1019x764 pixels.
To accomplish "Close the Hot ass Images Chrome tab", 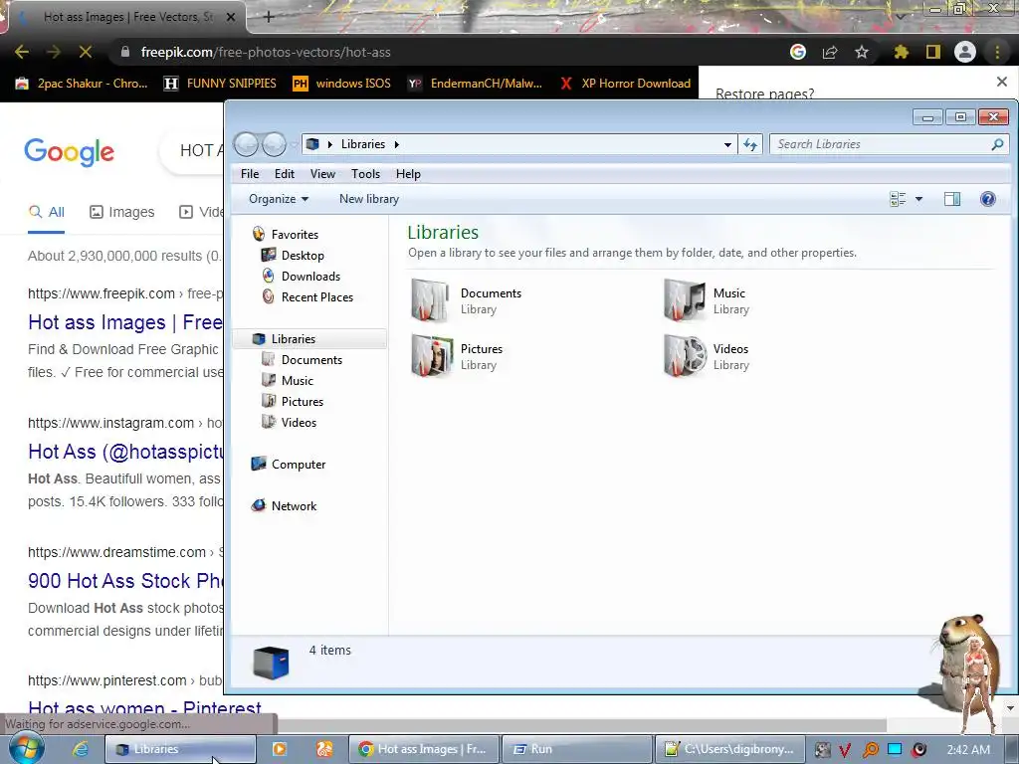I will click(231, 18).
